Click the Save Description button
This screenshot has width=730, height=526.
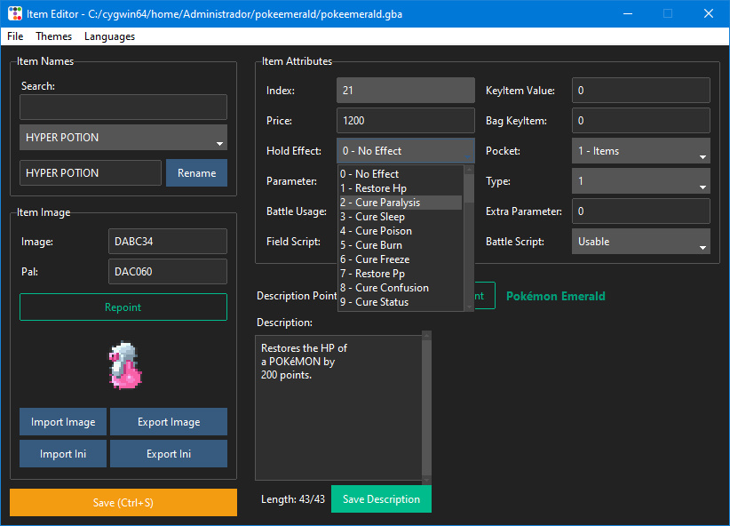(x=381, y=499)
